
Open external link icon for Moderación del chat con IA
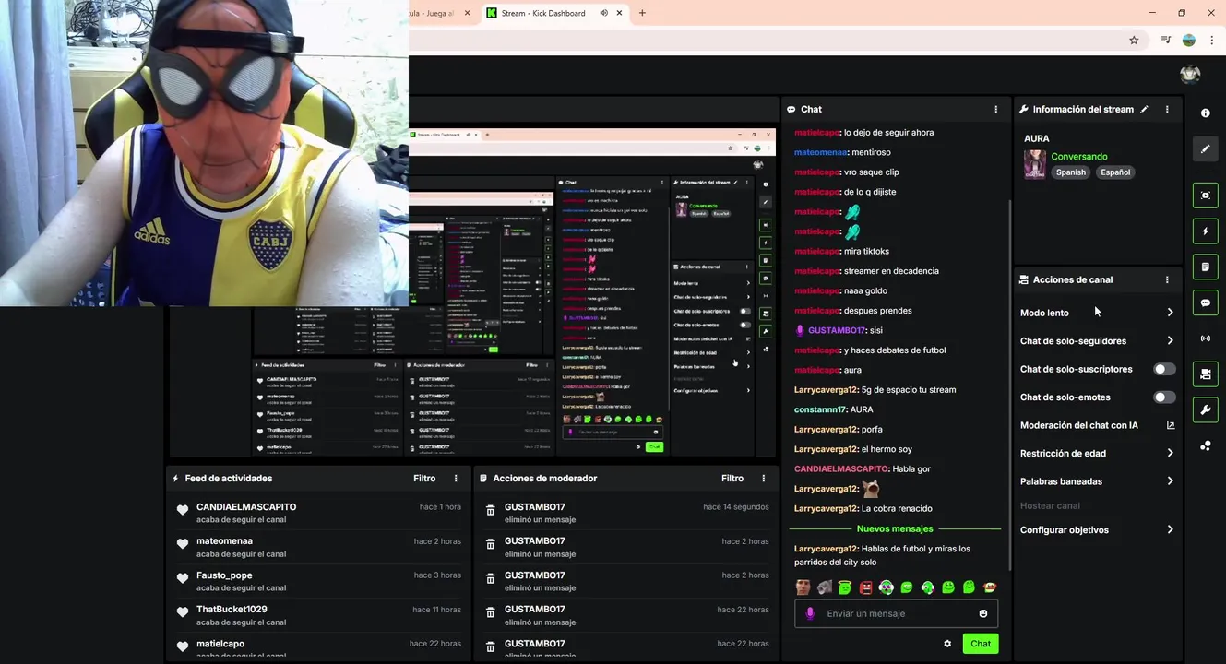click(1171, 425)
